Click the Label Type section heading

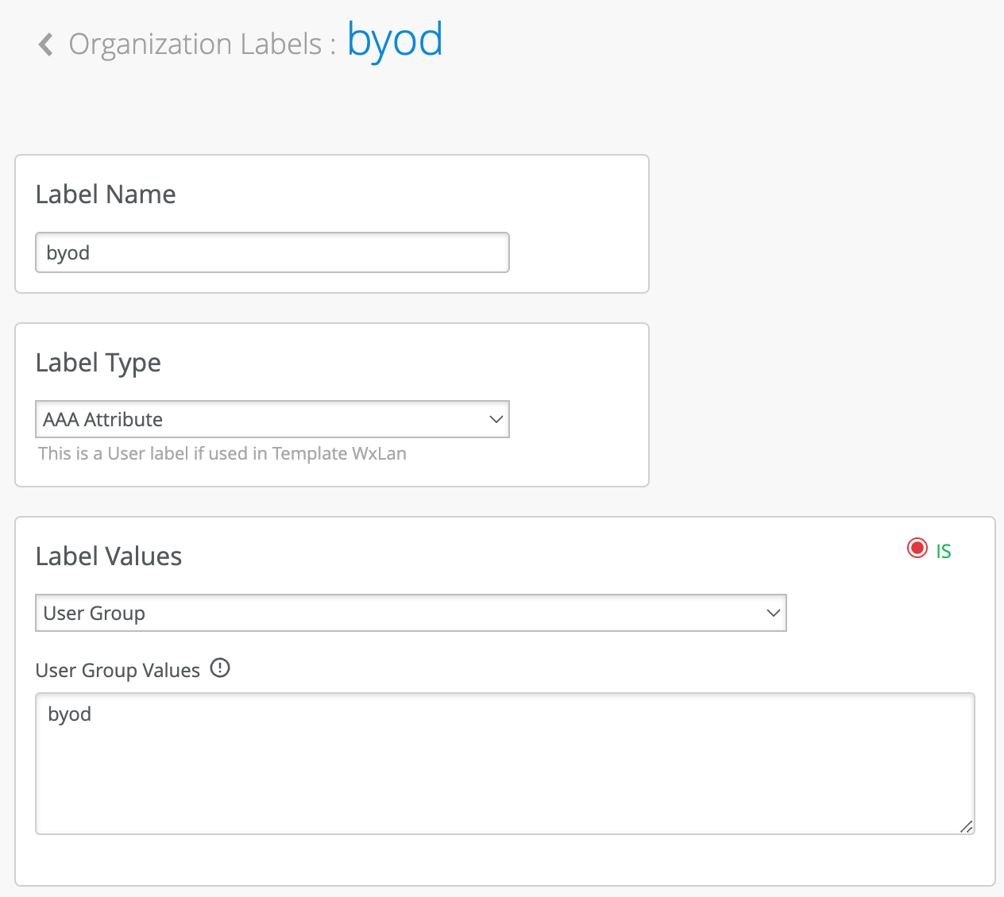[x=98, y=363]
